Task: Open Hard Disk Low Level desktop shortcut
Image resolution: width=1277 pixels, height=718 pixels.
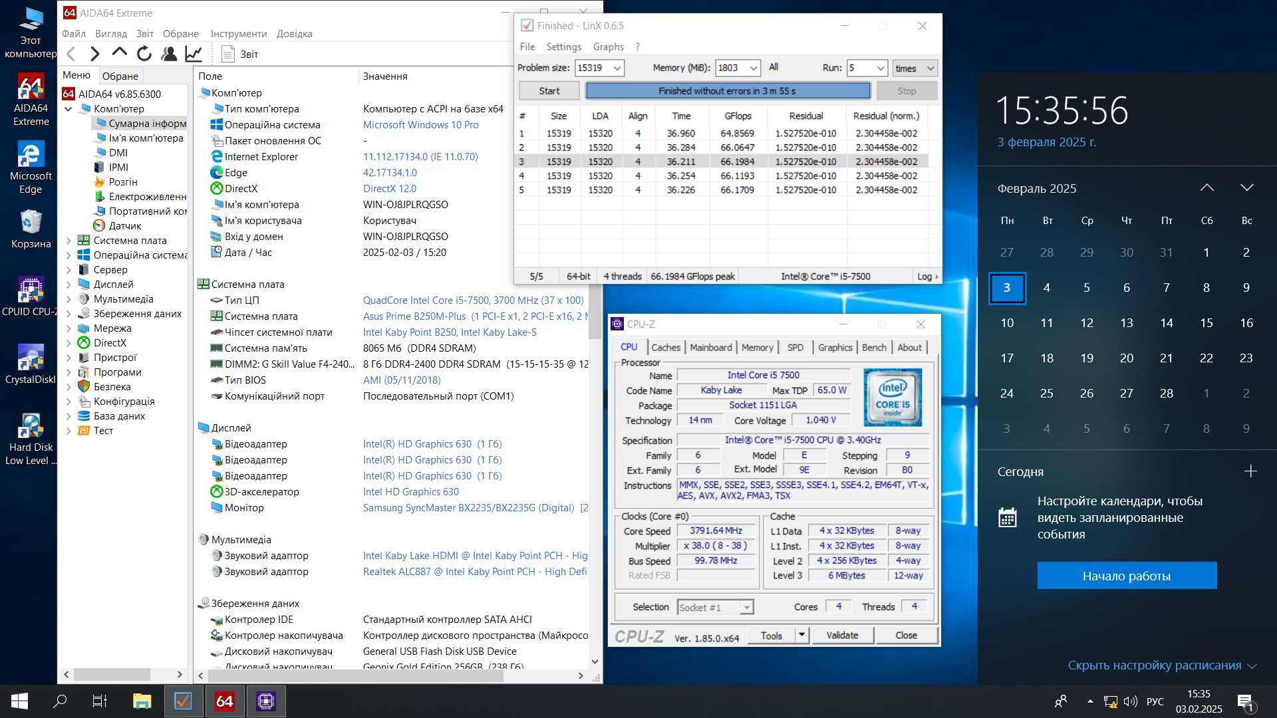Action: (x=31, y=439)
